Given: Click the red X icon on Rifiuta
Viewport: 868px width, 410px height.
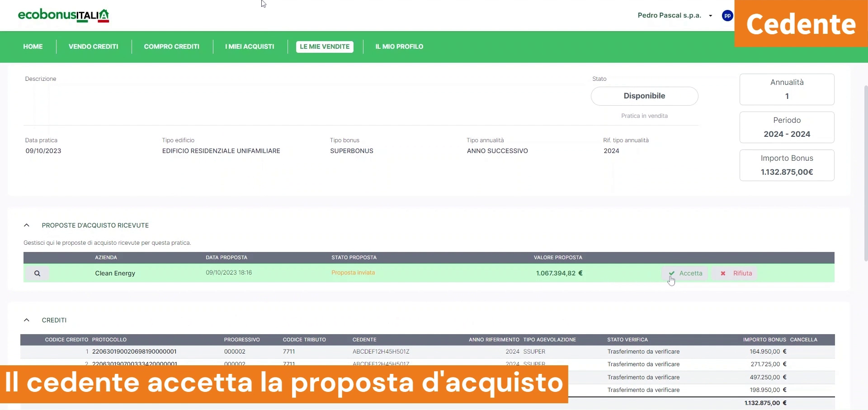Looking at the screenshot, I should click(x=723, y=273).
